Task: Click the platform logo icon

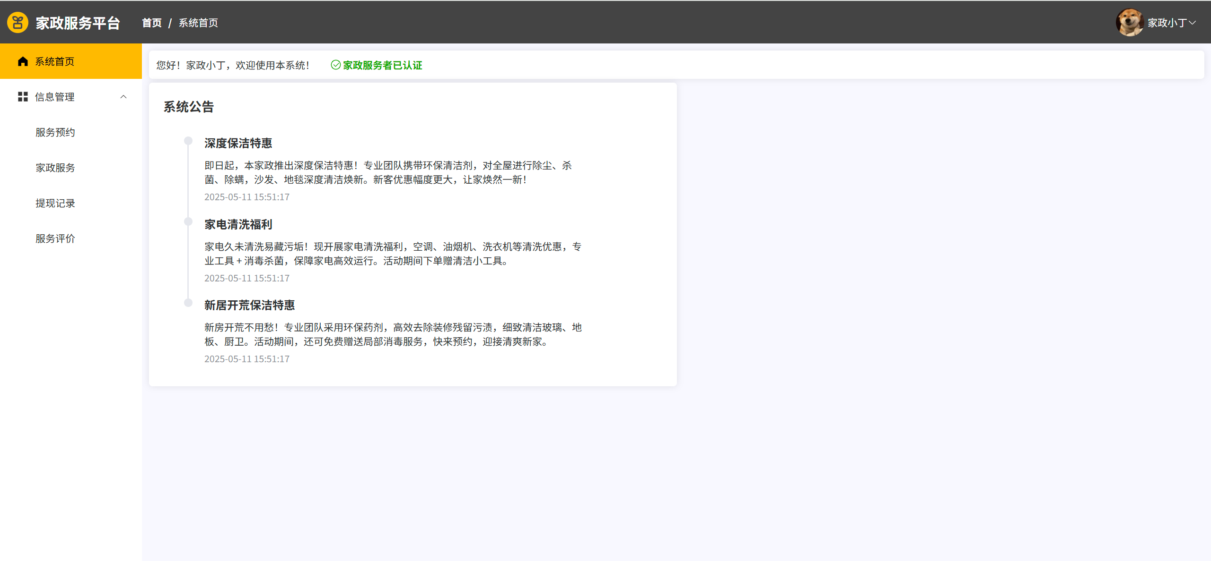Action: coord(18,23)
